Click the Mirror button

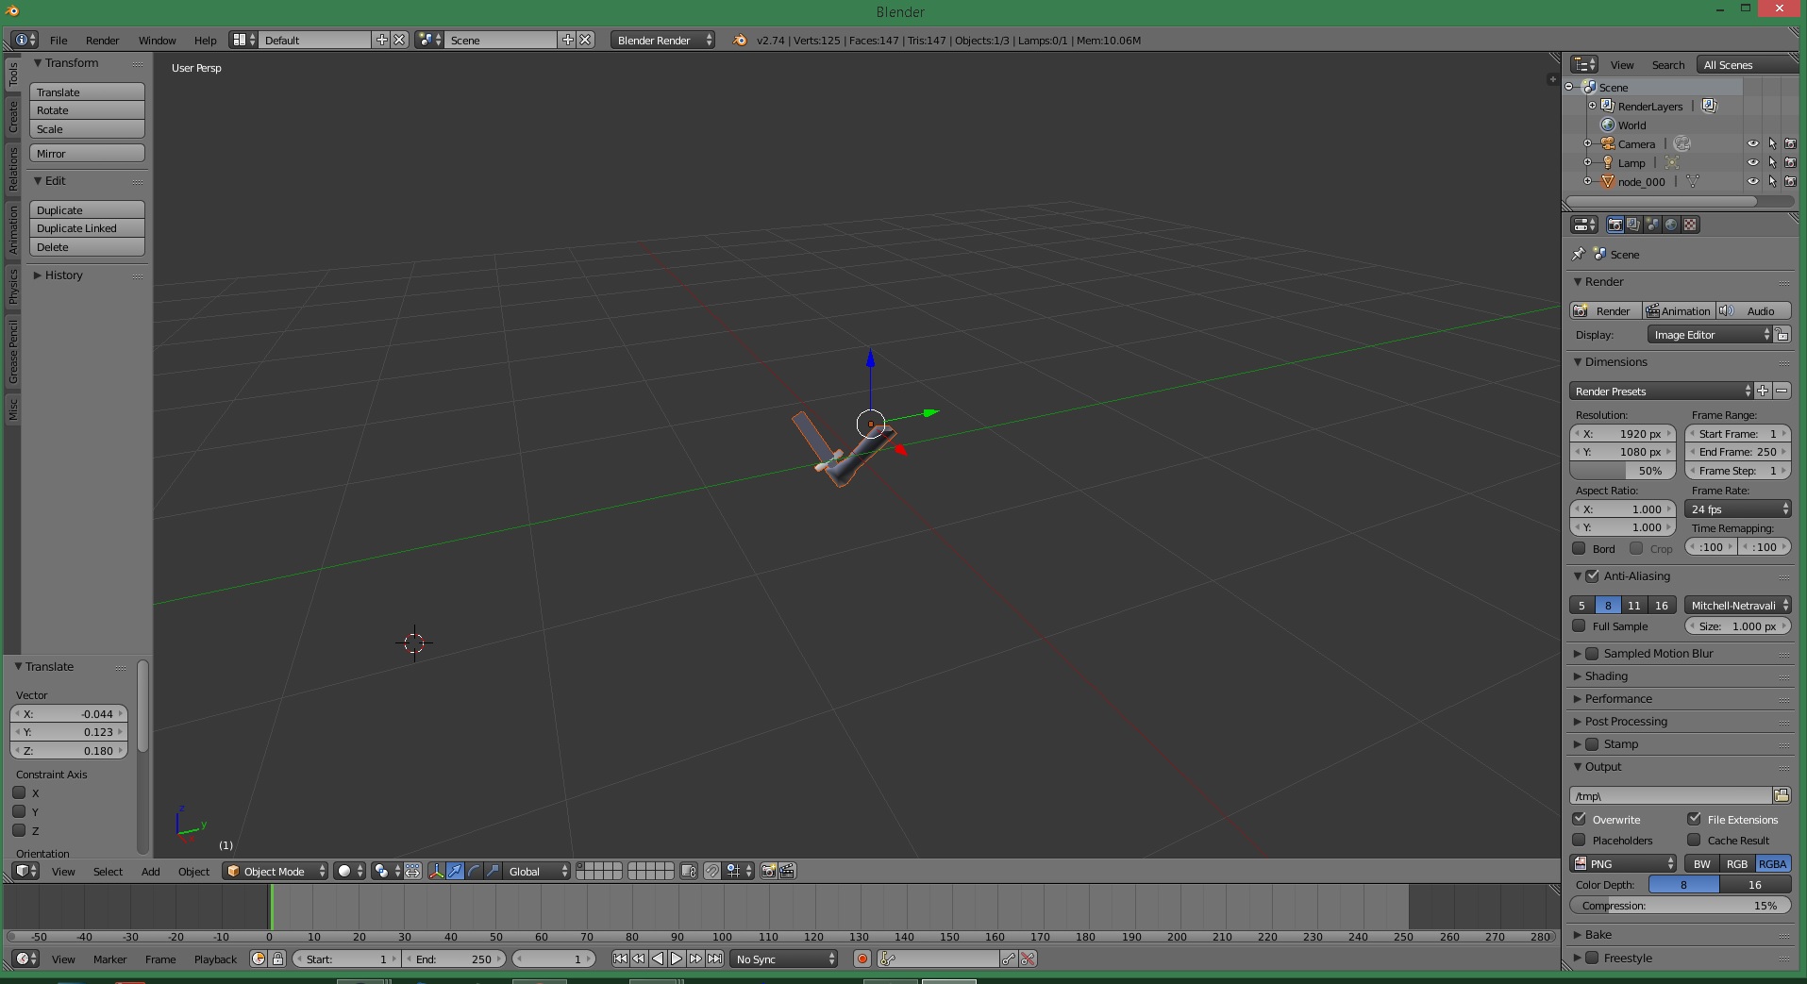(x=87, y=153)
